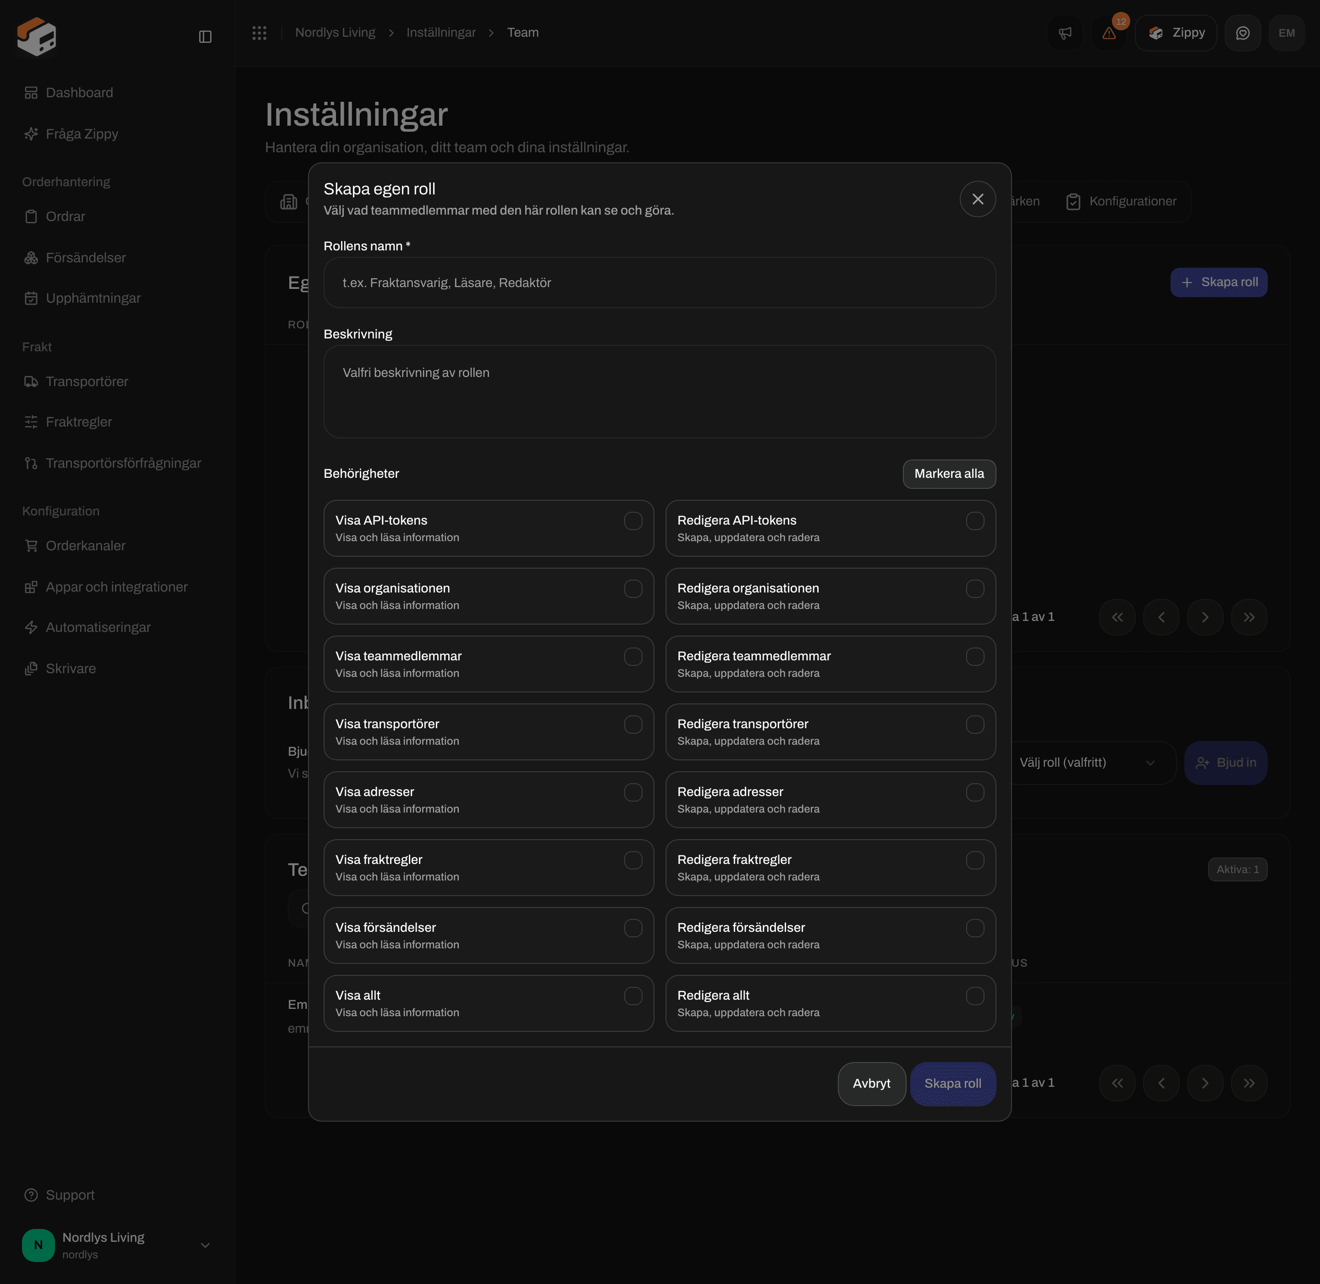The height and width of the screenshot is (1284, 1320).
Task: Focus the Rollens namn input field
Action: (660, 282)
